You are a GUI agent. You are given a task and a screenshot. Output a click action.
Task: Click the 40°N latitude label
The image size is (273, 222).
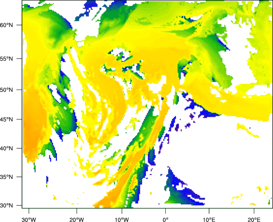pyautogui.click(x=6, y=149)
